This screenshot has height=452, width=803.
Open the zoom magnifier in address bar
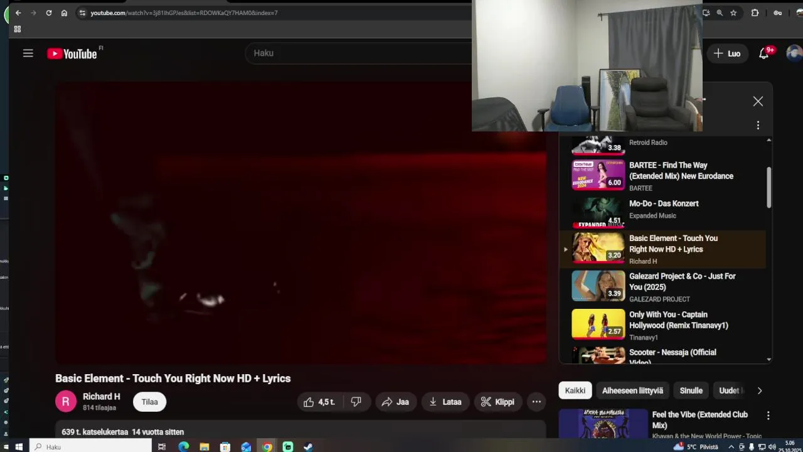click(x=720, y=13)
